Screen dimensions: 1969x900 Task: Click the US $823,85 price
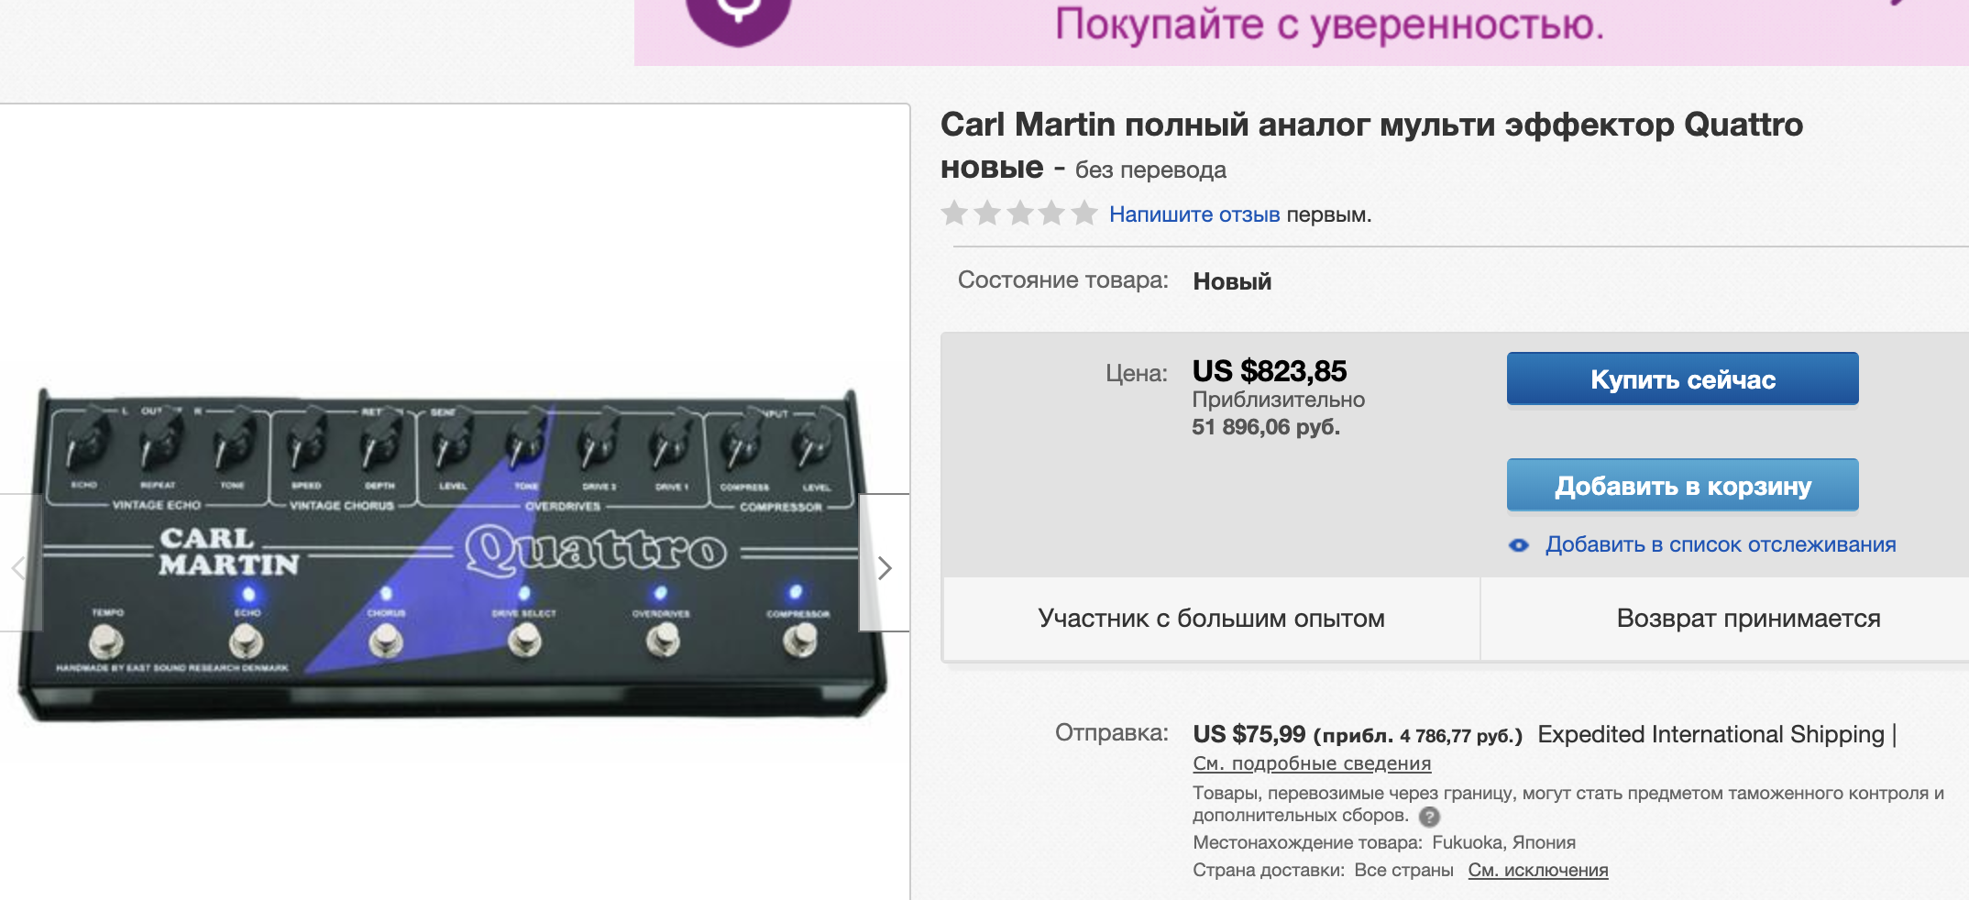1269,371
